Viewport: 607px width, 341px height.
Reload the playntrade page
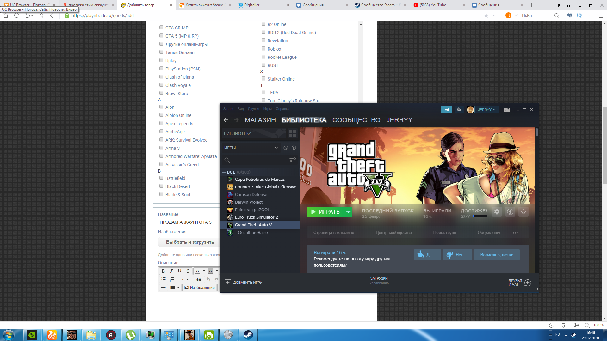tap(16, 15)
